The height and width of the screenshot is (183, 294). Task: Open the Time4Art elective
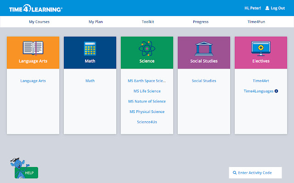(261, 81)
